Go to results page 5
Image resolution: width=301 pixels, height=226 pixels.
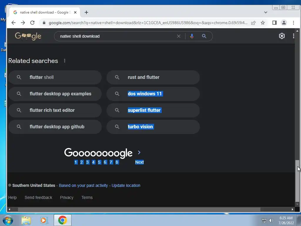point(99,162)
